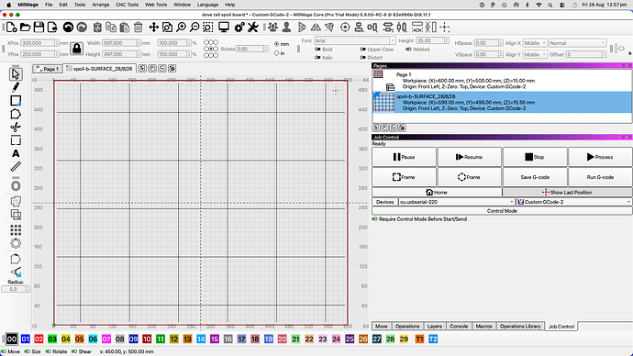Click the XPos stepper arrows

[57, 43]
